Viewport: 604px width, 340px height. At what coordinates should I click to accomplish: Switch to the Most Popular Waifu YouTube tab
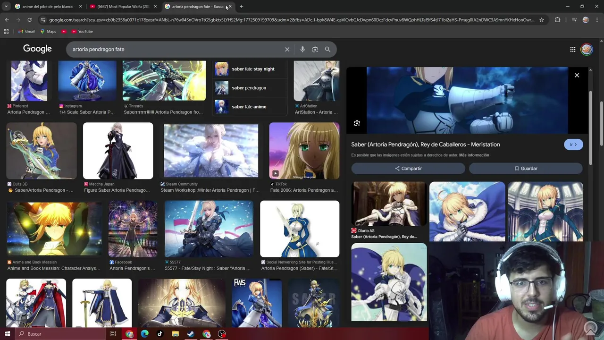point(123,6)
